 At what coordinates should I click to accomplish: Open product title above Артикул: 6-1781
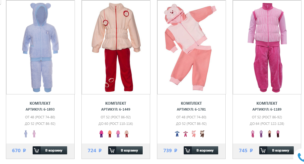191,103
